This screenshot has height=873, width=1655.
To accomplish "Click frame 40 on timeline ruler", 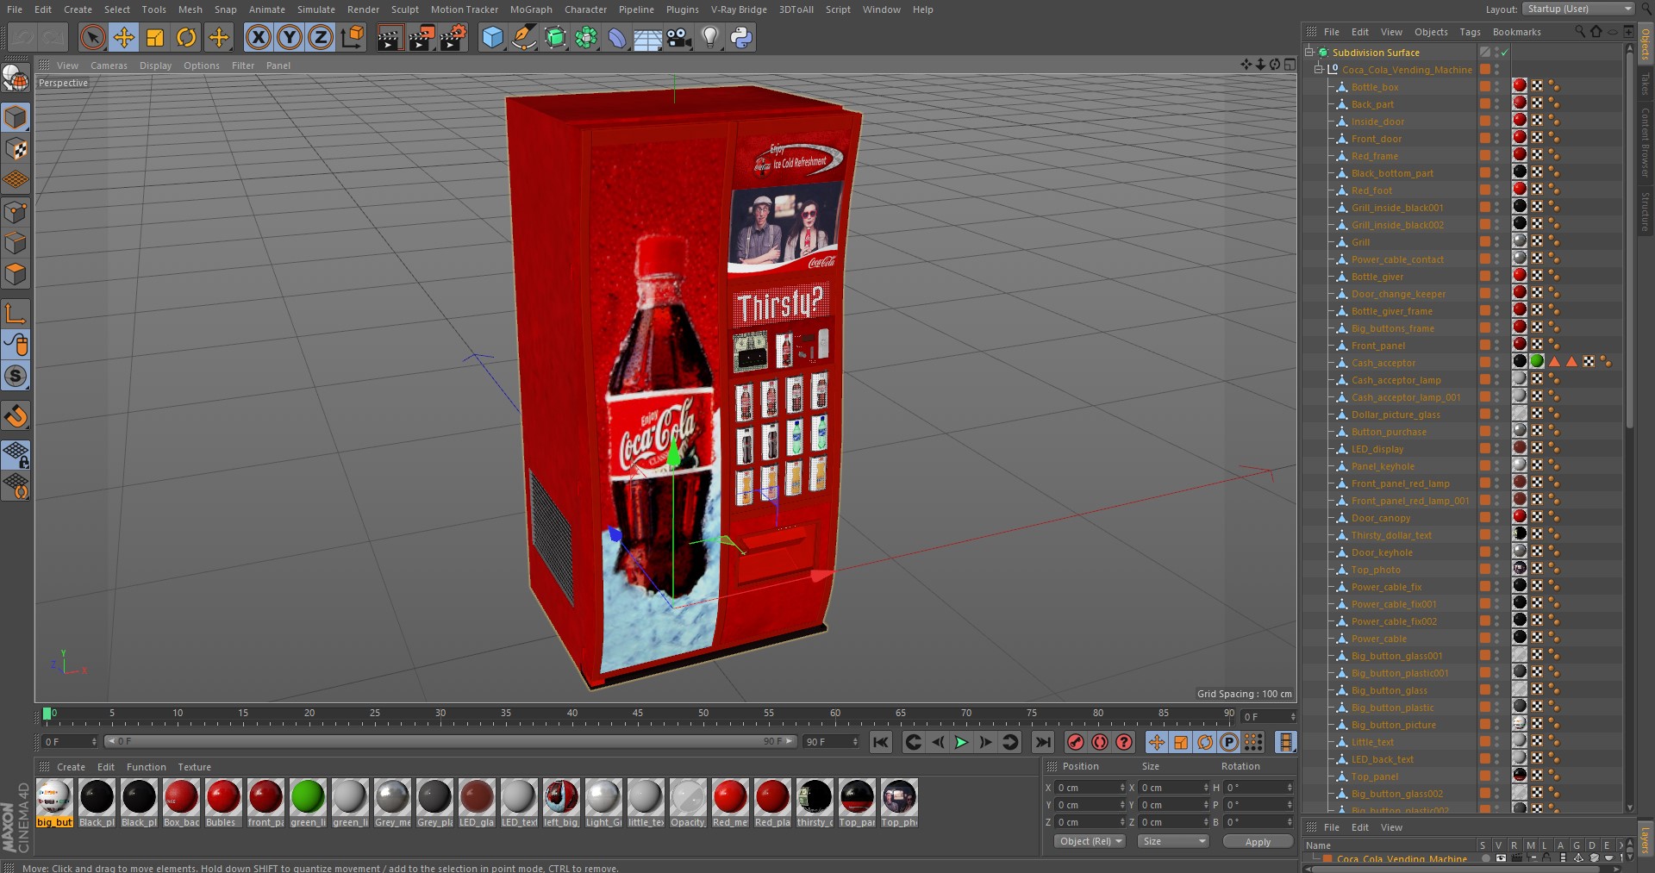I will (571, 714).
